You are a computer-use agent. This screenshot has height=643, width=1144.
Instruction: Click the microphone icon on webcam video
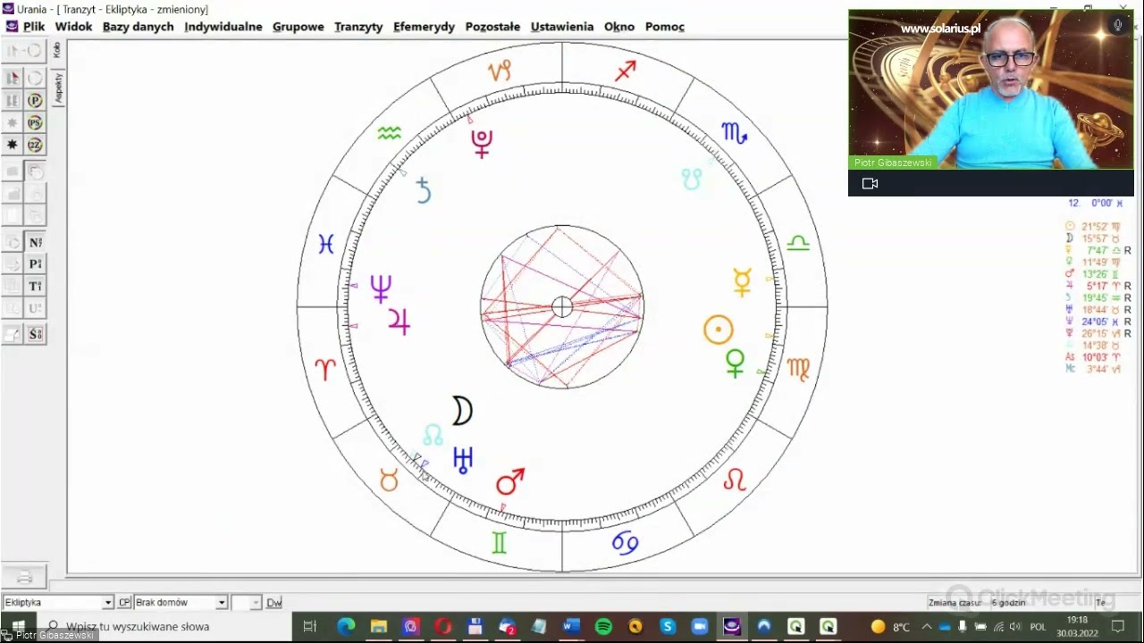[x=1117, y=25]
